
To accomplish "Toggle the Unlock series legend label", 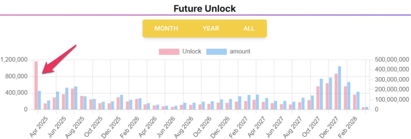I will (x=192, y=52).
